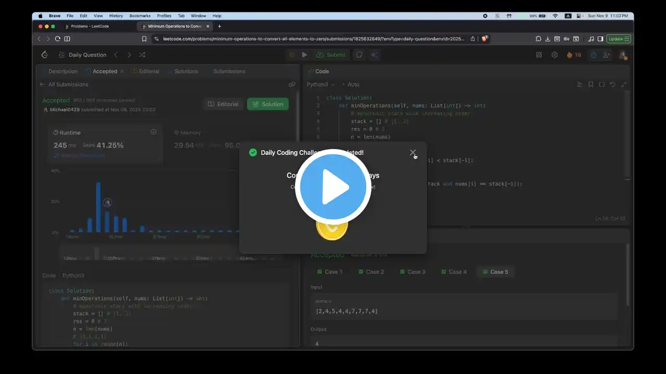This screenshot has height=374, width=666.
Task: Copy submission link chain icon
Action: tap(292, 84)
